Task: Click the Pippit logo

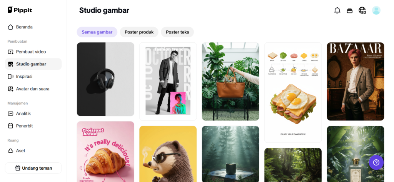Action: (x=20, y=10)
